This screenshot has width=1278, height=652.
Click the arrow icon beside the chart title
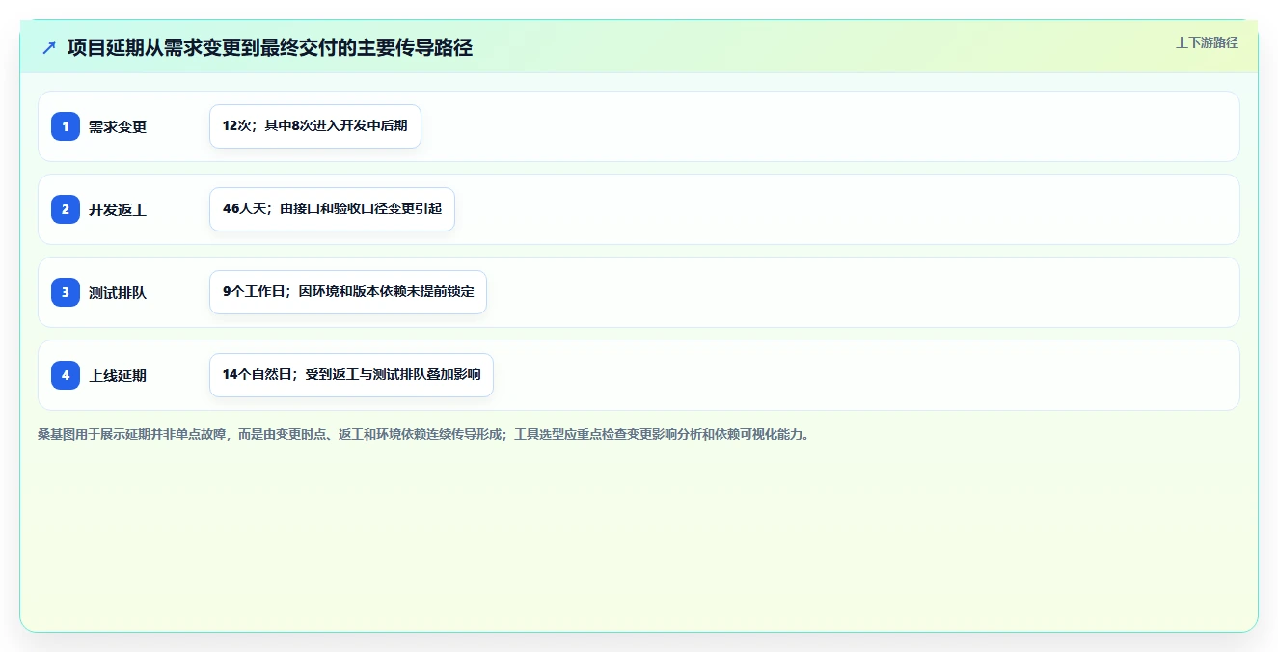pos(49,47)
